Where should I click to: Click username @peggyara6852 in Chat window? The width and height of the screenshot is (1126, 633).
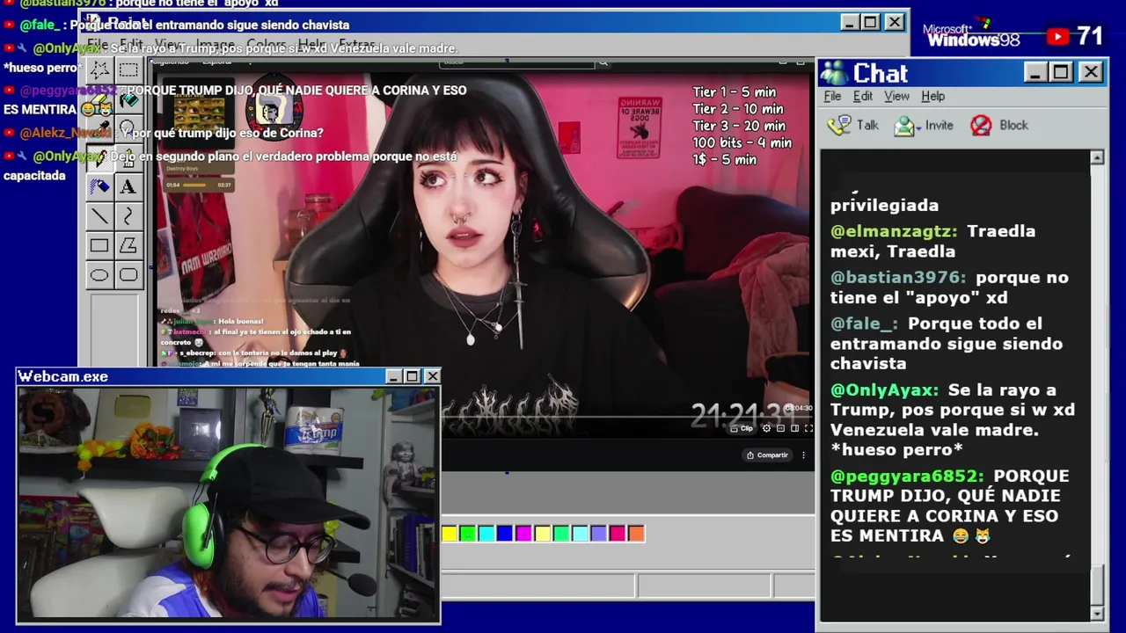pos(907,476)
